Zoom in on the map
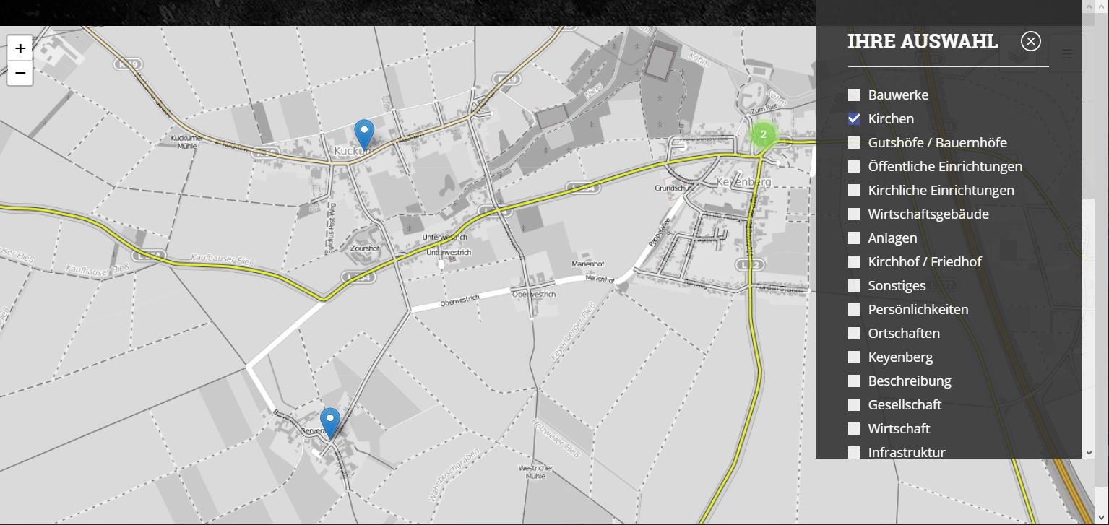The height and width of the screenshot is (525, 1109). [20, 48]
